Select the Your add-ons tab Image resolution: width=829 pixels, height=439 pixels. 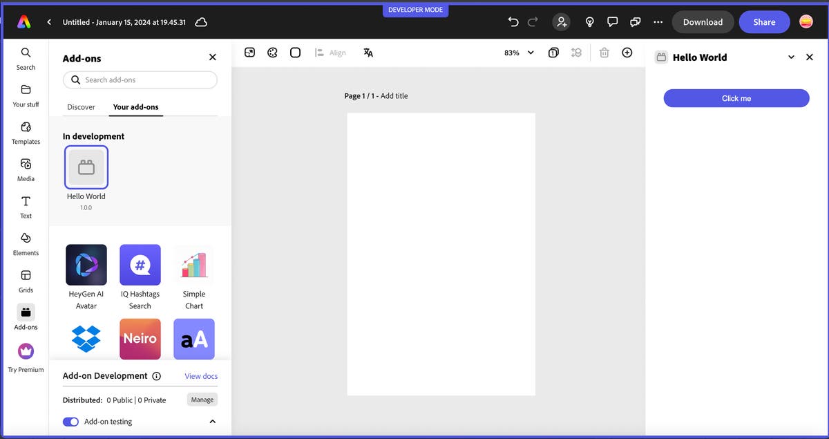[x=135, y=107]
